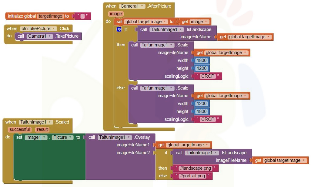Image resolution: width=311 pixels, height=187 pixels.
Task: Select the width 1800 number field
Action: pos(202,60)
